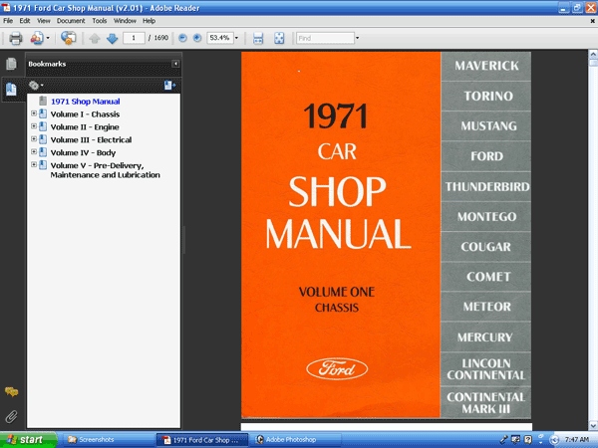Switch to Adobe Photoshop taskbar button
Screen dimensions: 598x448
click(295, 440)
